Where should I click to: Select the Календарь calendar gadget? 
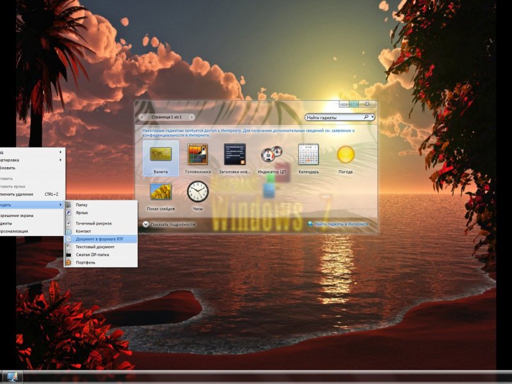point(308,158)
